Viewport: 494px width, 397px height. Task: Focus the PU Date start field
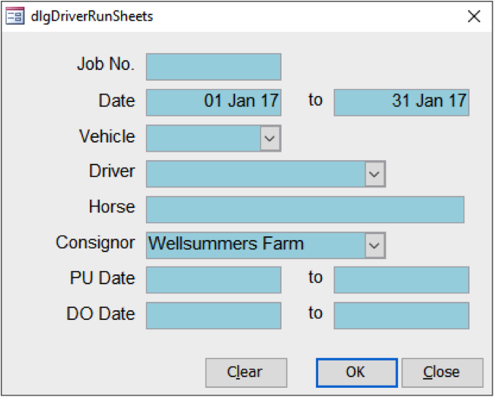[214, 280]
